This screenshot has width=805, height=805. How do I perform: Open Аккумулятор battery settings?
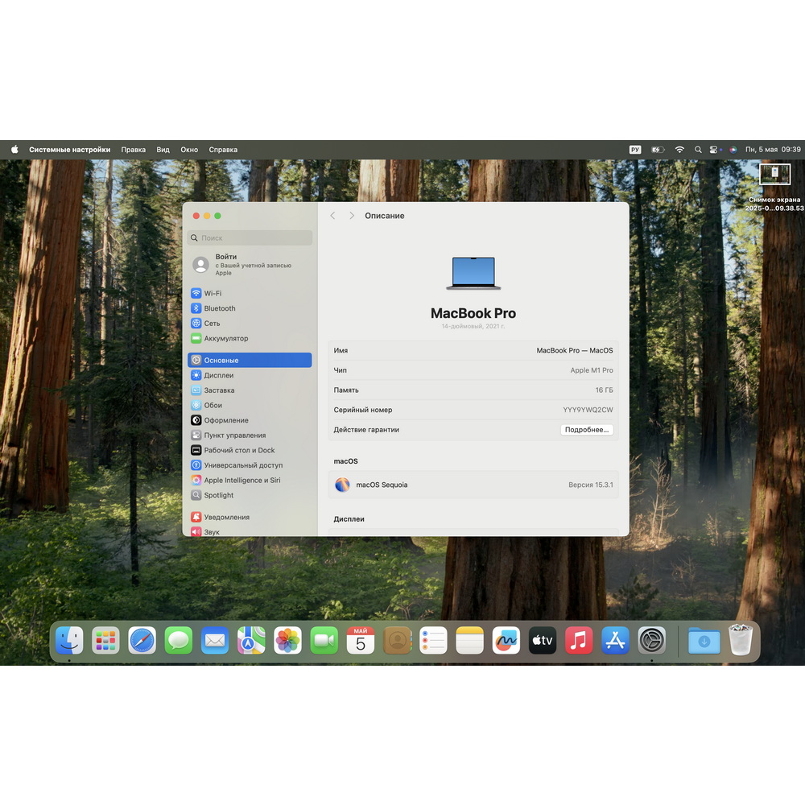pos(250,338)
